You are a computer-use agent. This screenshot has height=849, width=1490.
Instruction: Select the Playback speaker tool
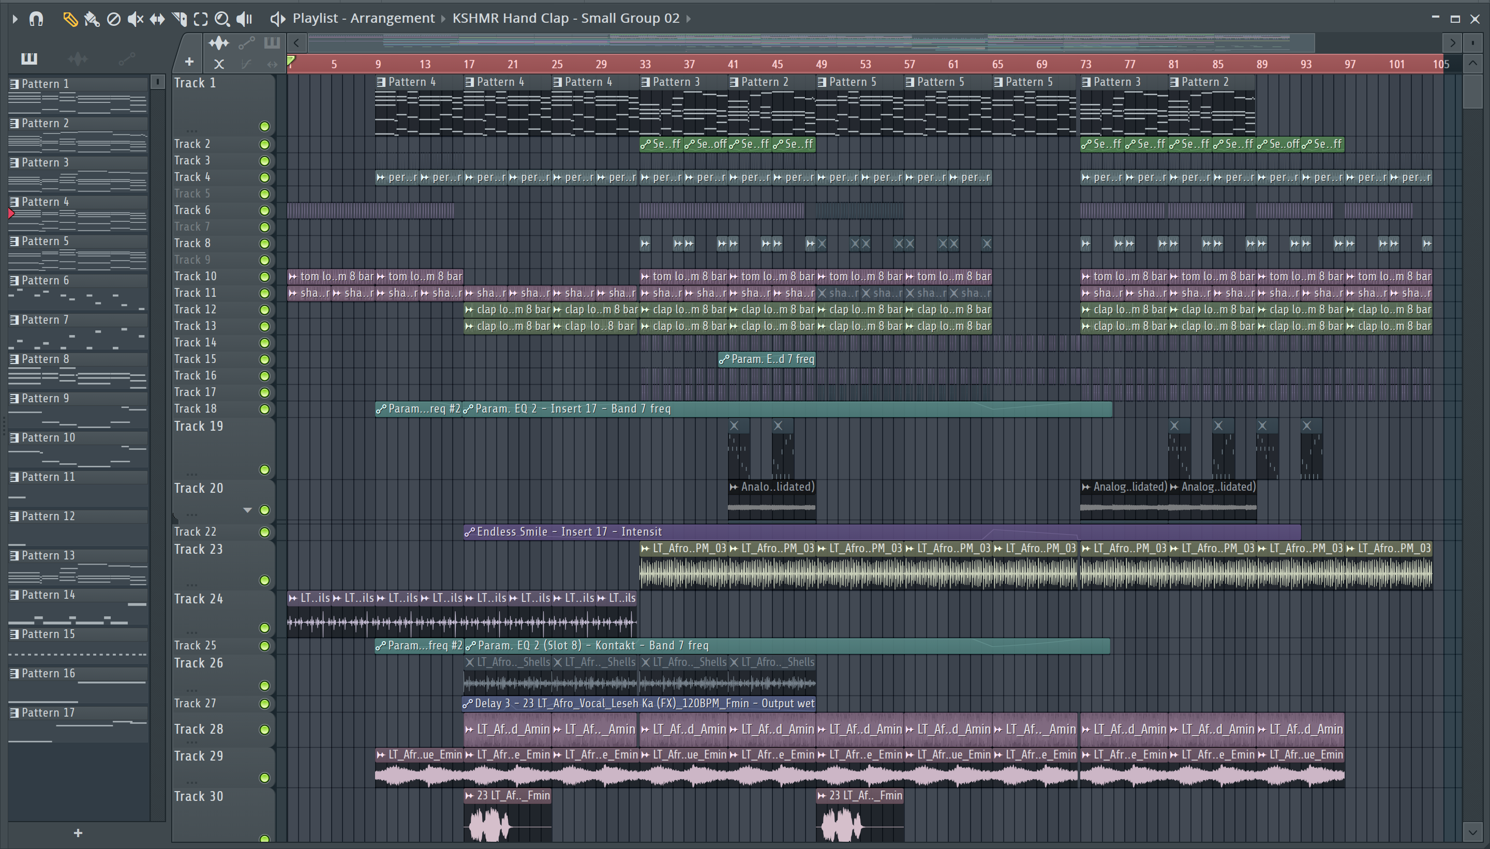pyautogui.click(x=244, y=19)
